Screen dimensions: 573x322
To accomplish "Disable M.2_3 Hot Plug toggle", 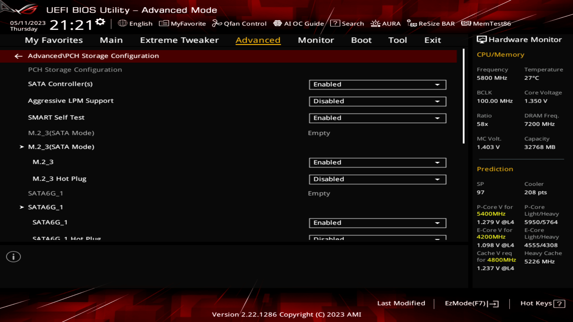I will pos(377,179).
